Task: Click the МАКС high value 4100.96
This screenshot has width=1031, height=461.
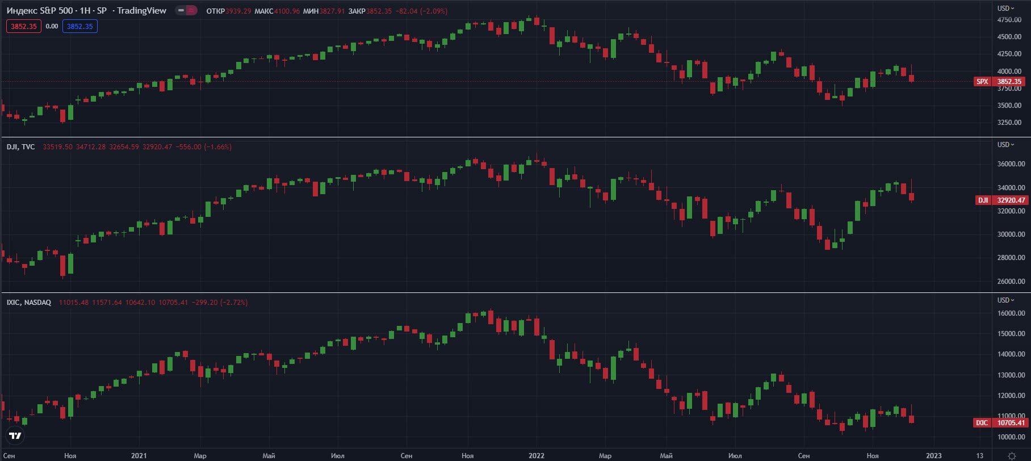Action: point(287,11)
